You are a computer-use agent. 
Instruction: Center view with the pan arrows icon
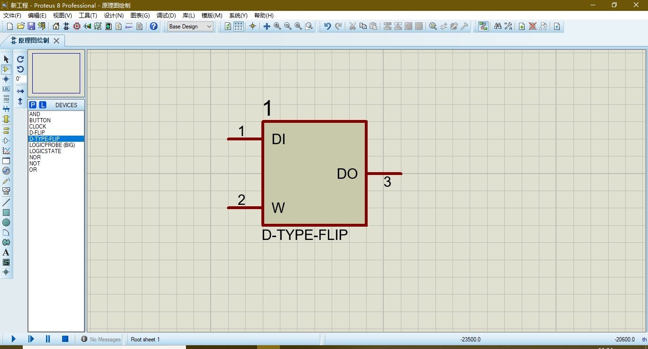pyautogui.click(x=267, y=27)
